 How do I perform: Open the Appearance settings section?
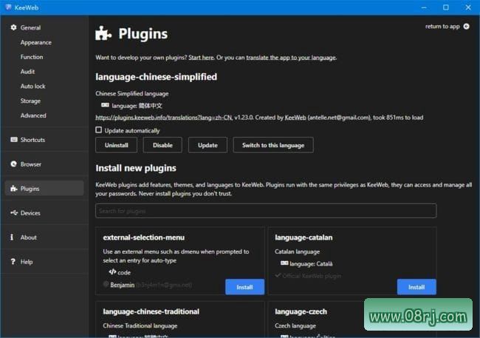click(x=36, y=42)
